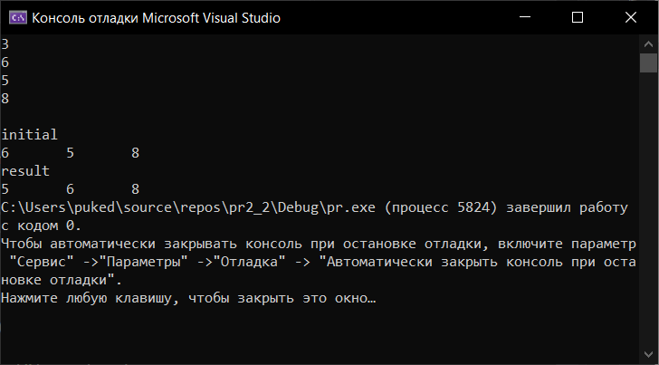The width and height of the screenshot is (659, 365).
Task: Click the number 8 in the initial row
Action: click(x=135, y=153)
